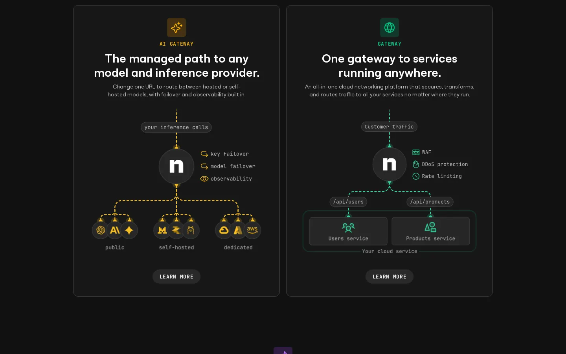Select the Ollama llama icon
Screen dimensions: 566x354
click(191, 230)
